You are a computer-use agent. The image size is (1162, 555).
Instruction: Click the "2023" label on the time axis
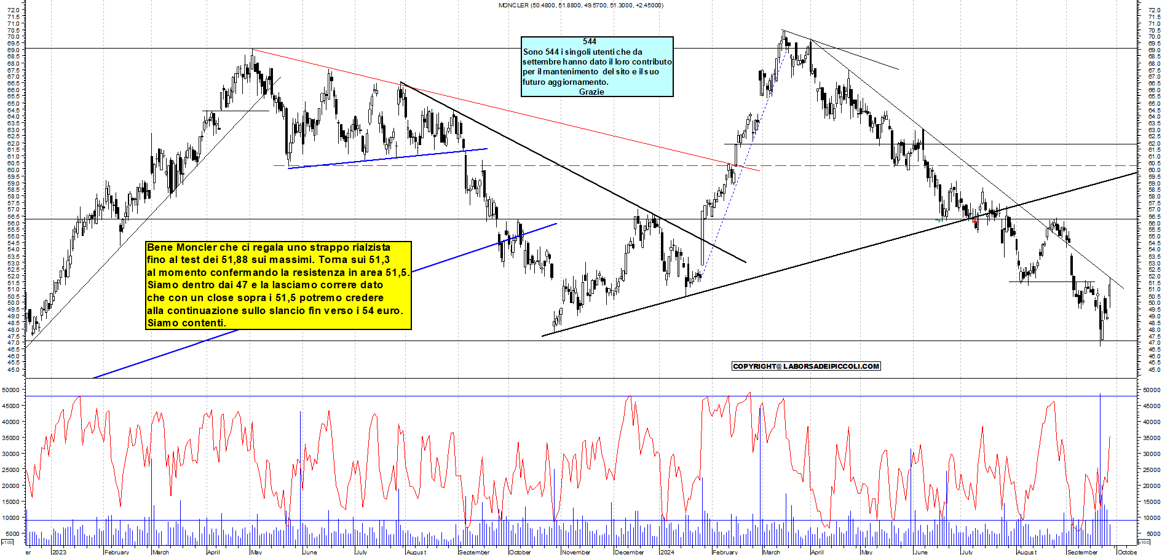[x=59, y=552]
